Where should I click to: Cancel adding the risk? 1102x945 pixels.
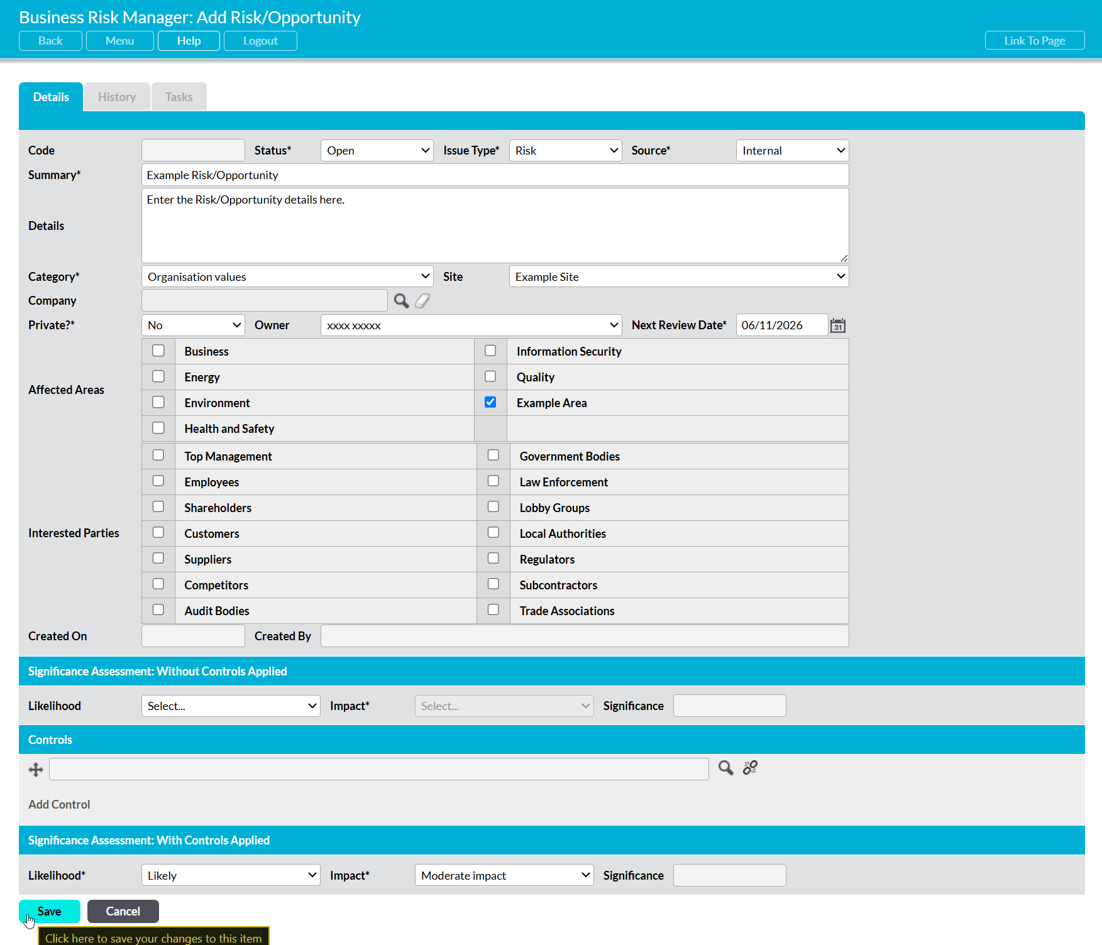[x=123, y=911]
